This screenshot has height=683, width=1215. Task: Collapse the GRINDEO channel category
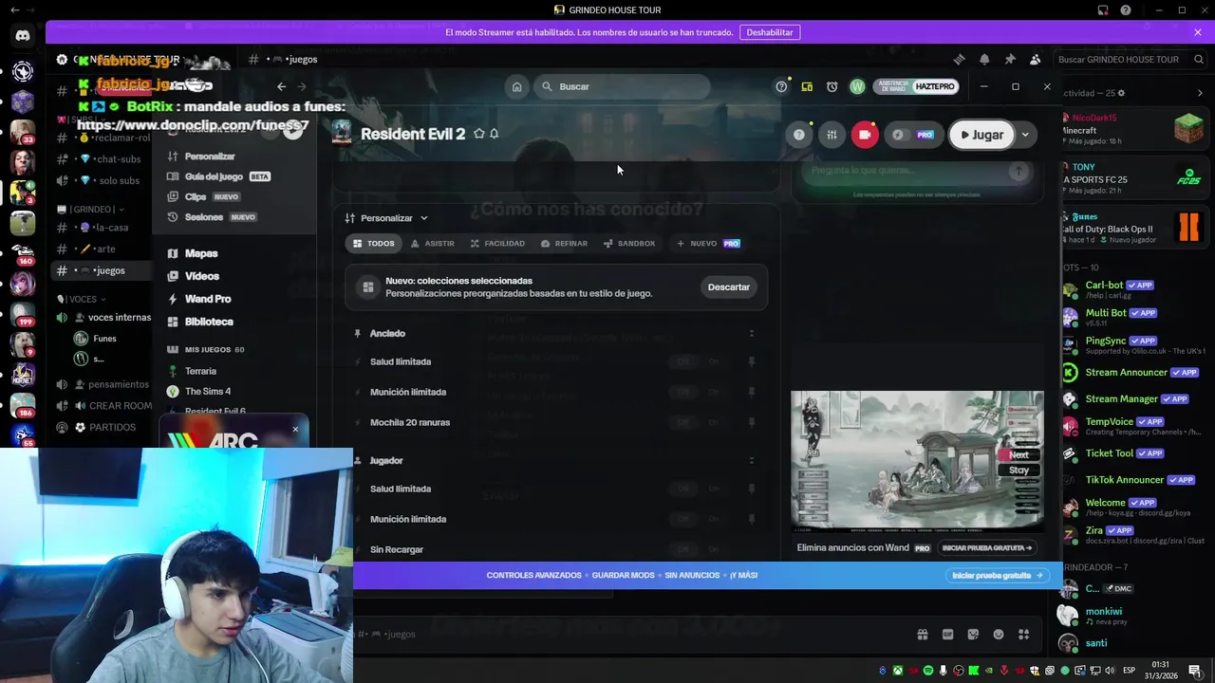click(91, 210)
